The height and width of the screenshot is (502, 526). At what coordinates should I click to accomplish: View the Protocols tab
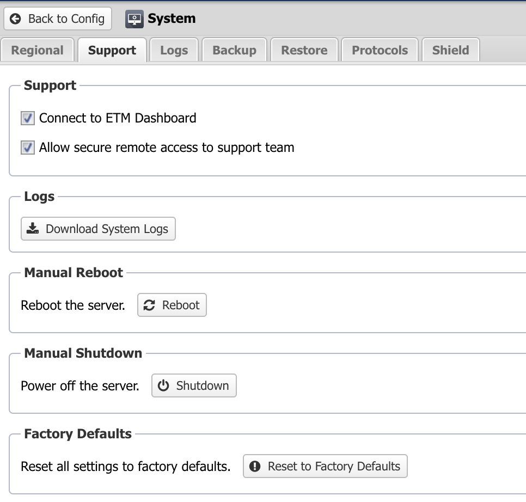(380, 51)
